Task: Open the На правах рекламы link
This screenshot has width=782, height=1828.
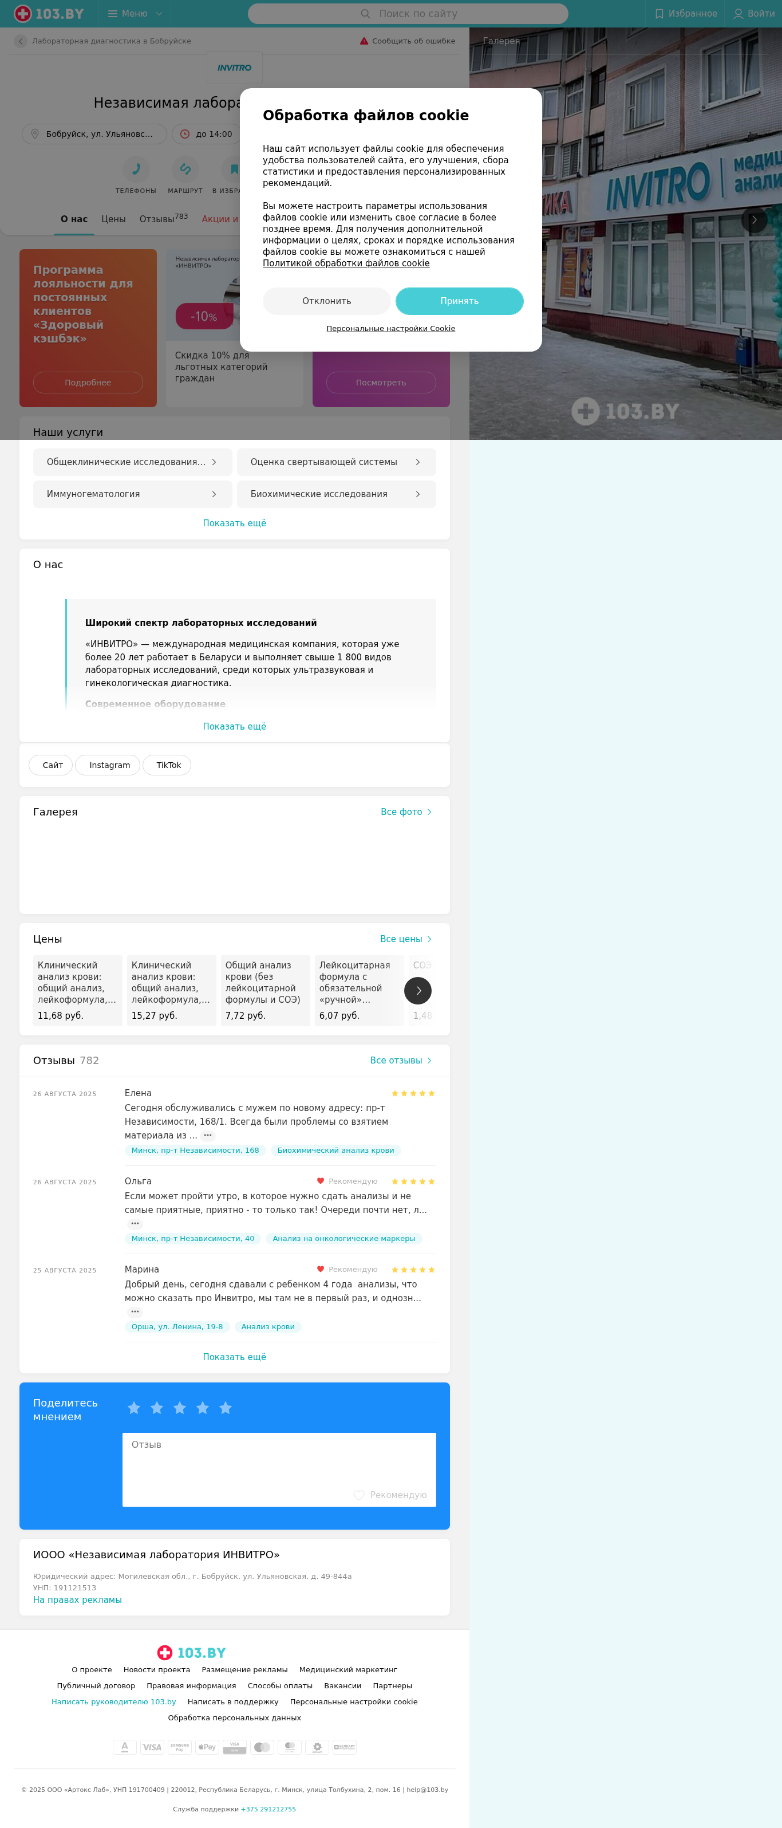Action: tap(77, 1600)
